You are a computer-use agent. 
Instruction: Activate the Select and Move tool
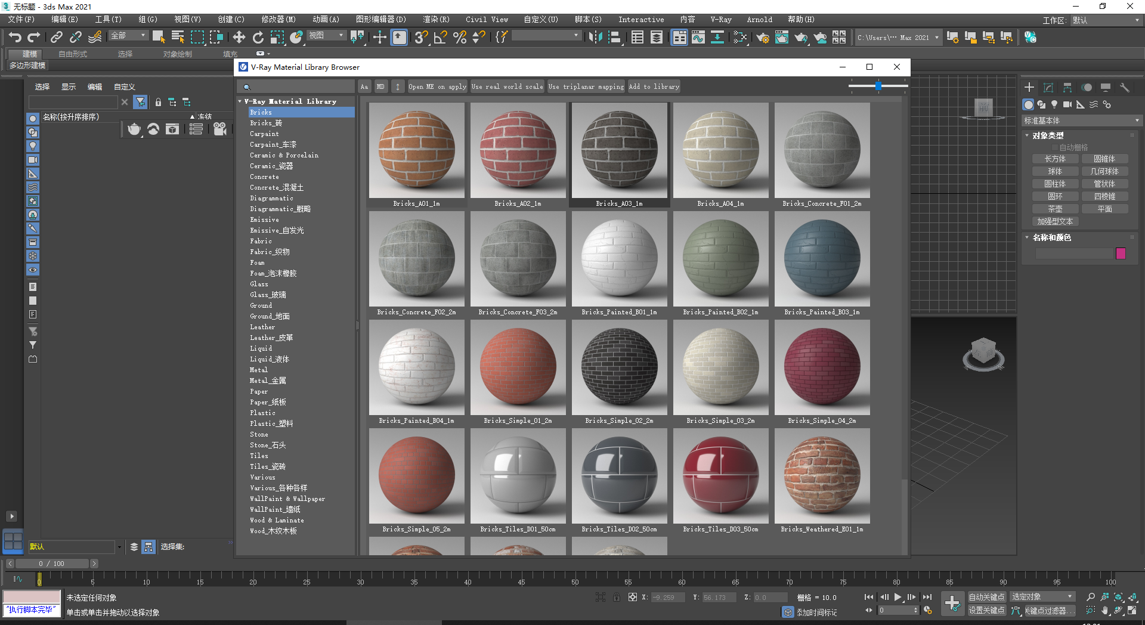(239, 37)
